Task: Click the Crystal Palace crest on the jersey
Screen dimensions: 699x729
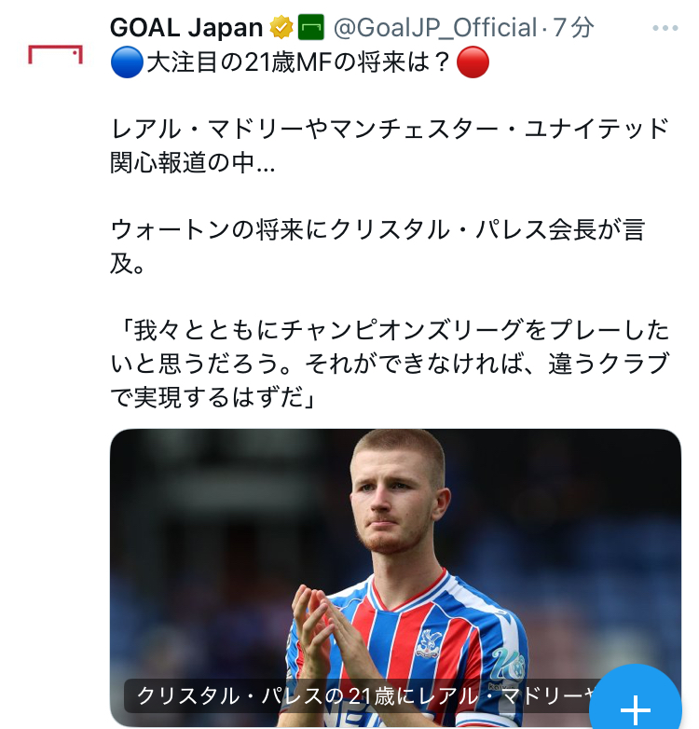Action: [429, 641]
